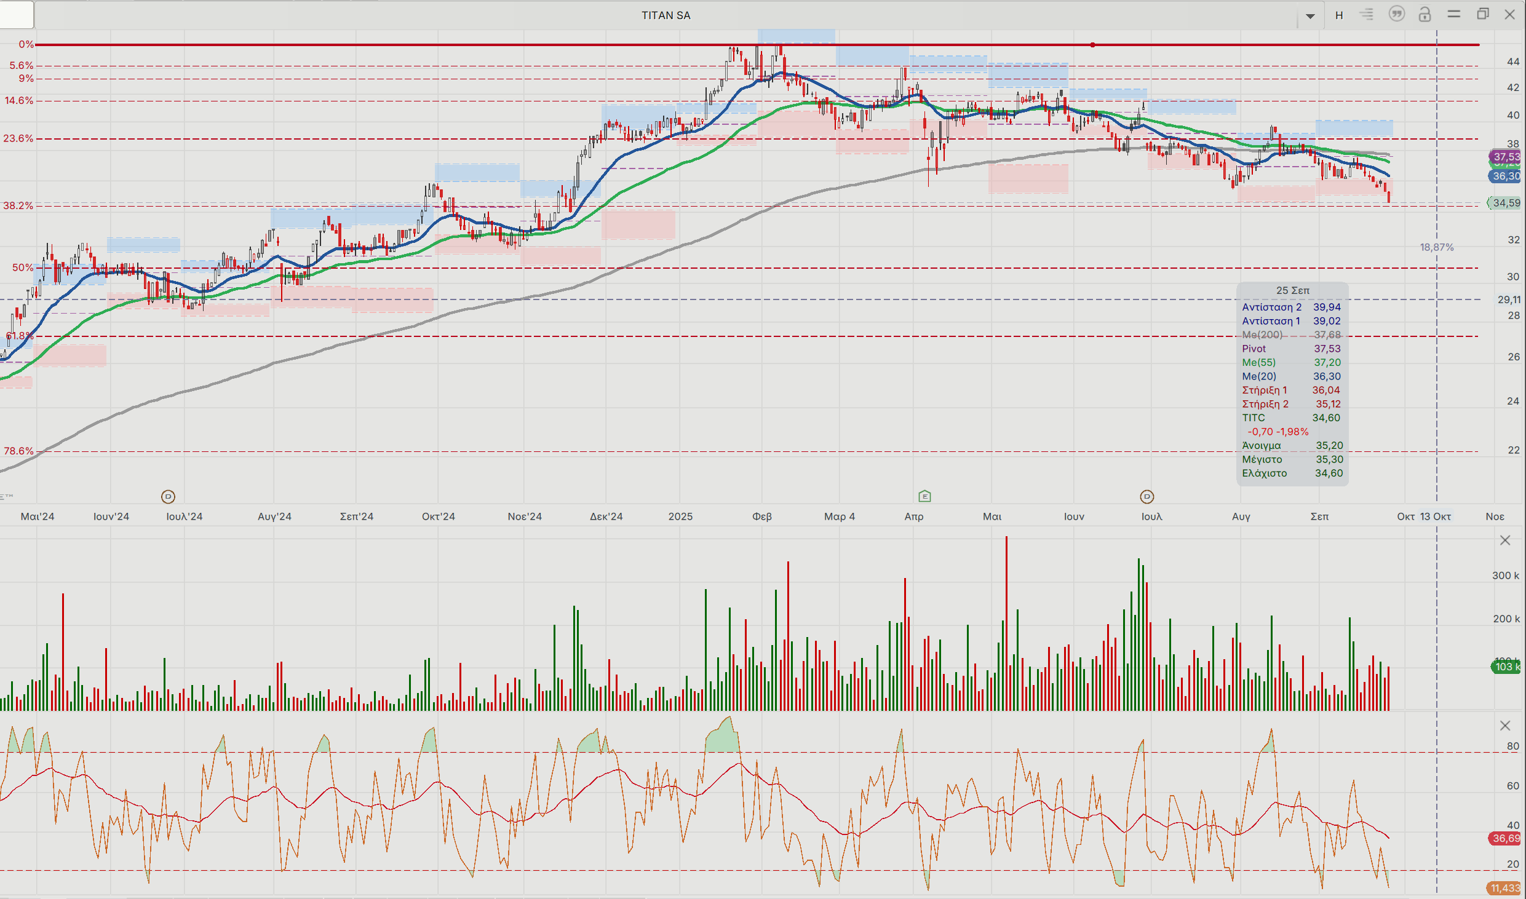Click the D dividend marker near Ιουλ 2025
This screenshot has width=1526, height=899.
tap(1147, 496)
